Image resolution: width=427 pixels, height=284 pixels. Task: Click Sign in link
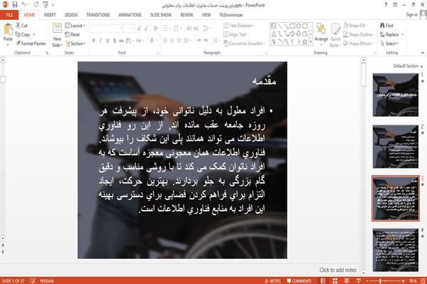[x=411, y=15]
